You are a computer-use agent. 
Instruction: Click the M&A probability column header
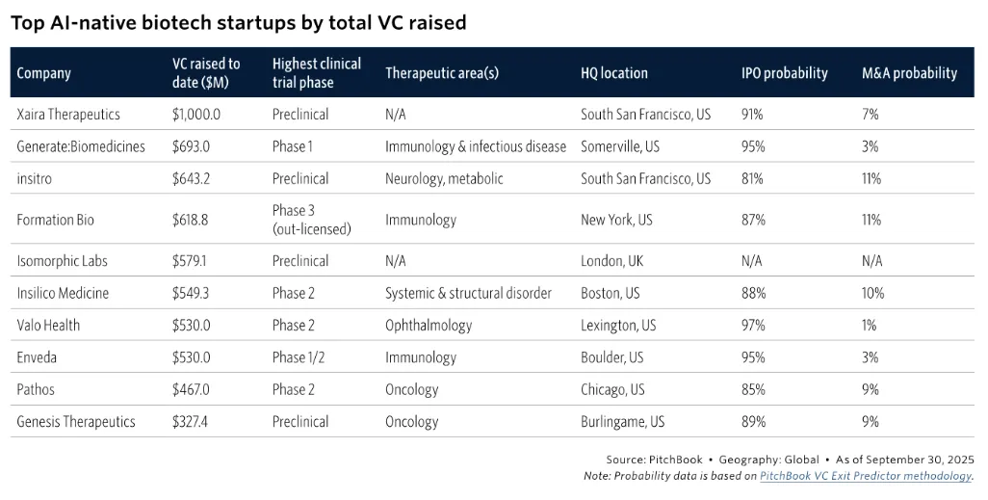[x=909, y=73]
